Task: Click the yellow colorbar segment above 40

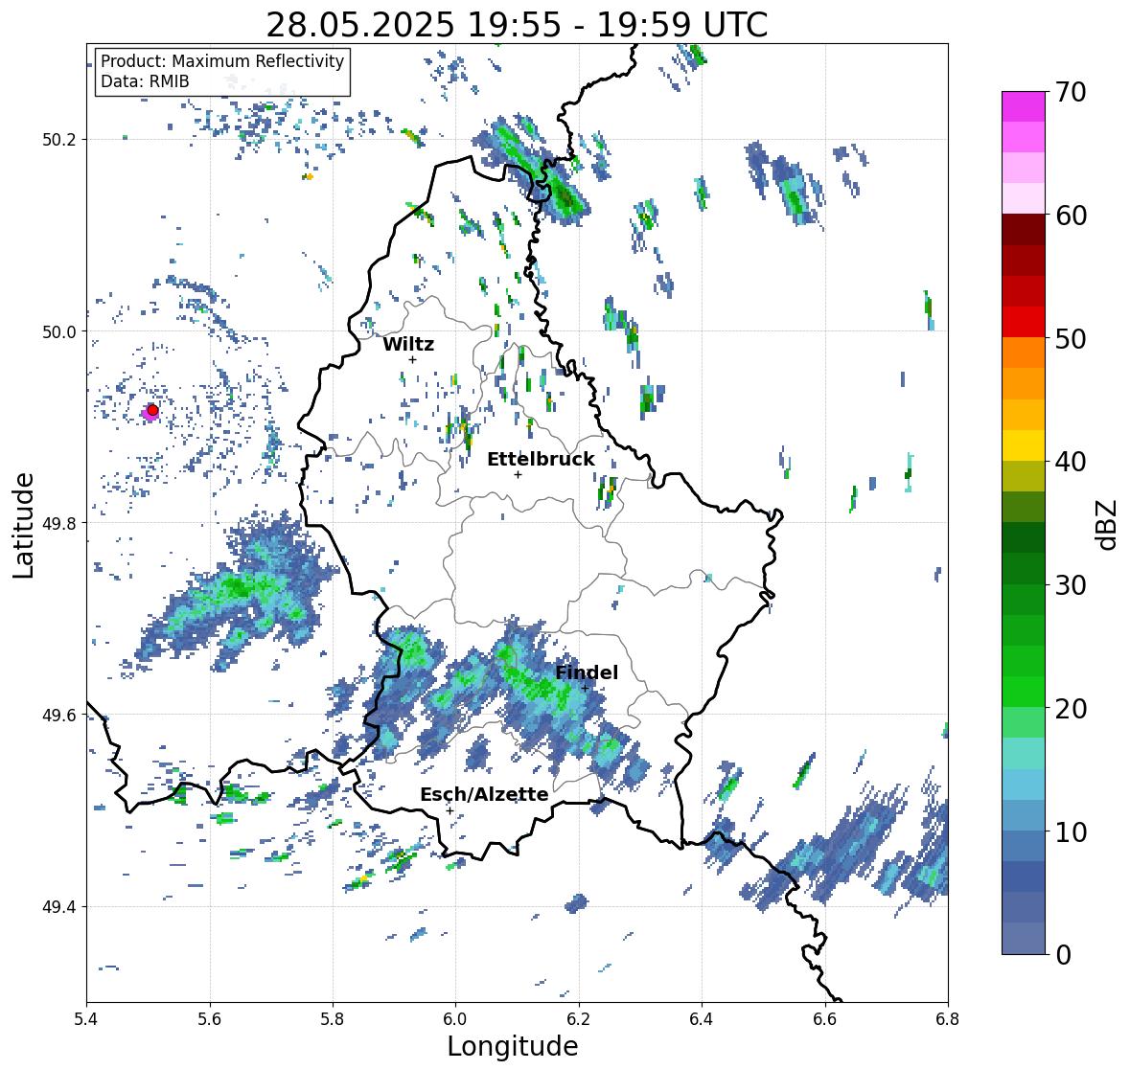Action: pos(1024,445)
